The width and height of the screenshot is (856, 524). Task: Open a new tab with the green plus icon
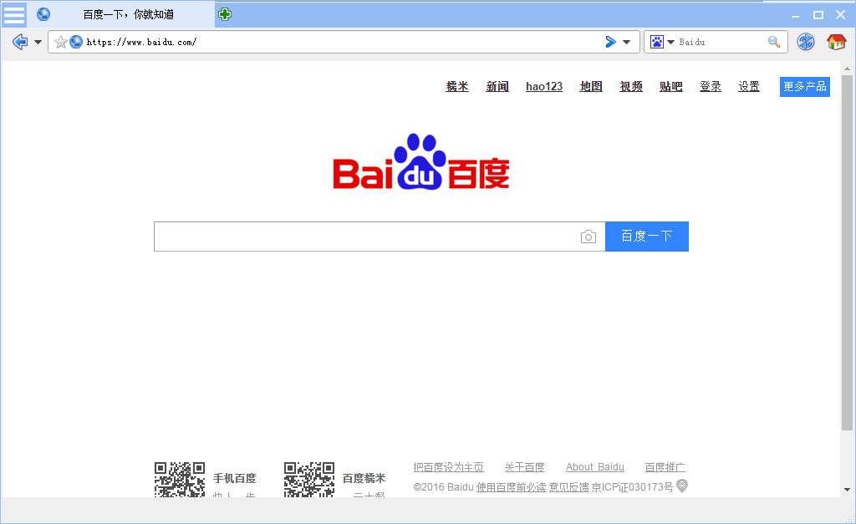point(224,14)
